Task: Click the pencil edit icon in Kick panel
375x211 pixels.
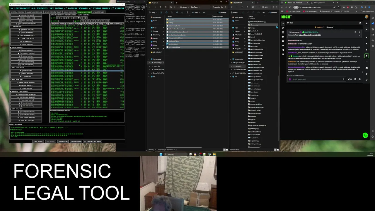Action: pos(367,30)
